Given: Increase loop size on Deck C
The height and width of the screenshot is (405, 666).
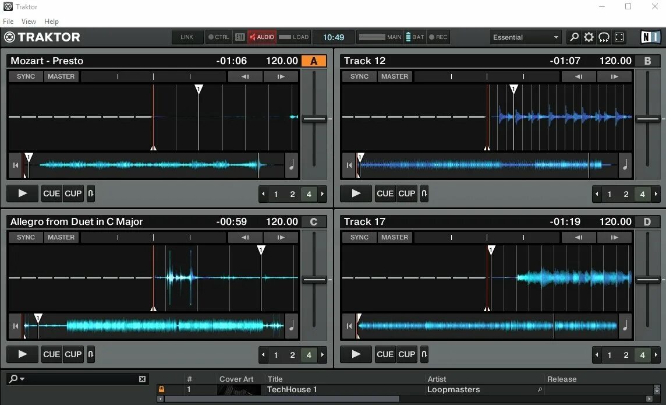Looking at the screenshot, I should pyautogui.click(x=323, y=355).
